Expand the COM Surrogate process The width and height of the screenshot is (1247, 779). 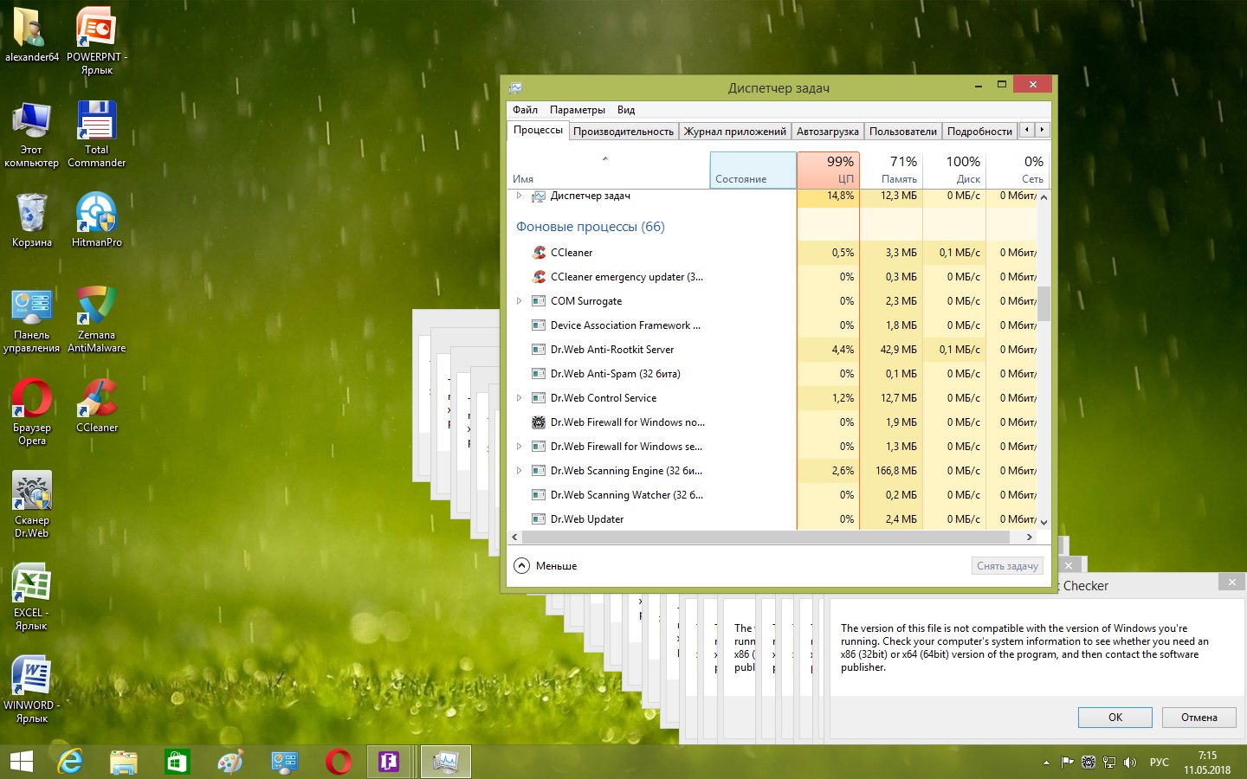pyautogui.click(x=519, y=301)
